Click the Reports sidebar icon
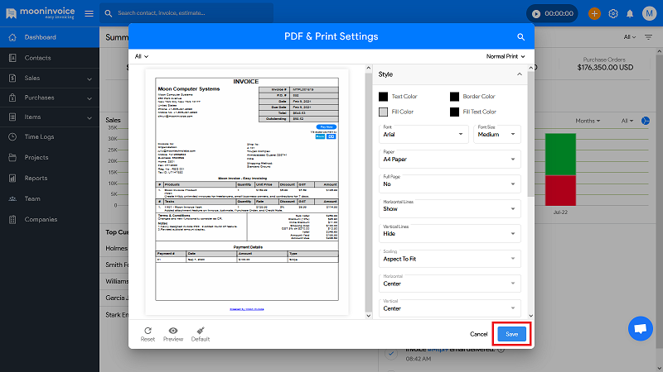 [12, 178]
